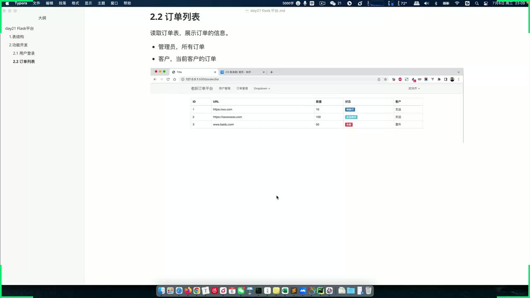
Task: Jump to 1.表结构 in outline
Action: pos(17,37)
